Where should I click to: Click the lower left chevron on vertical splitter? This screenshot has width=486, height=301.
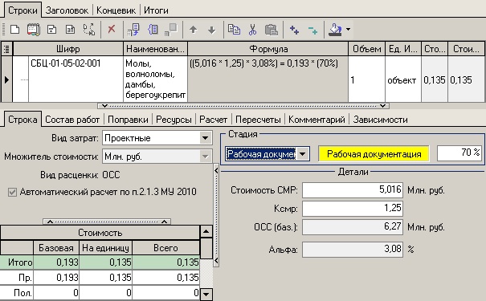[x=216, y=261]
